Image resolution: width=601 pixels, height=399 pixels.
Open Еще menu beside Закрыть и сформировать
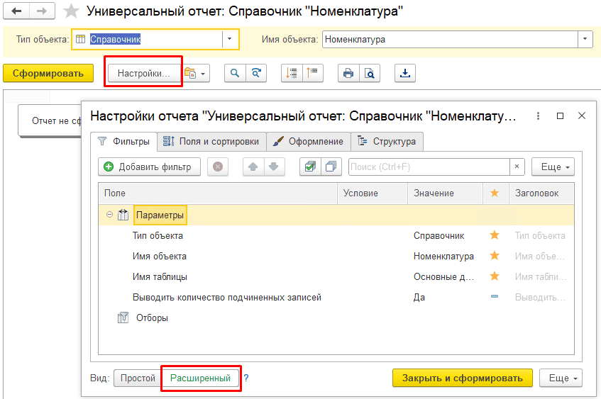561,378
